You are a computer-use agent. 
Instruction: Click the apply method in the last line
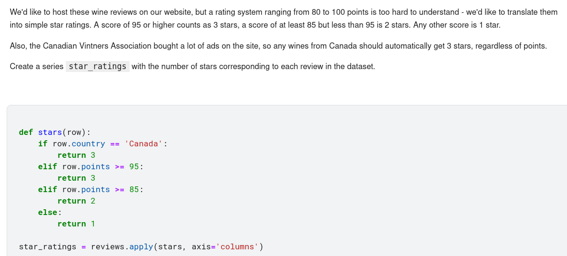pos(141,246)
